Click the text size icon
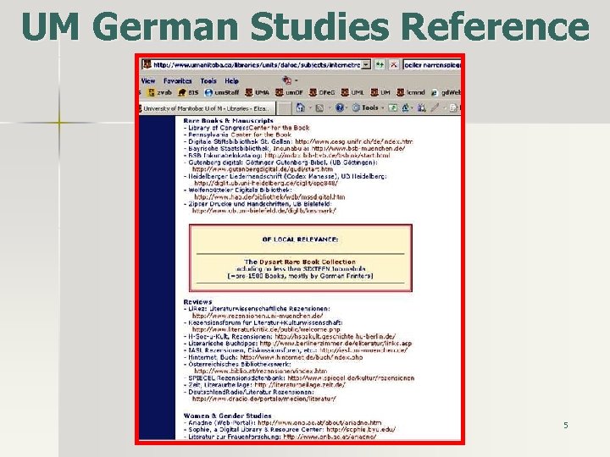Viewport: 610px width, 457px height. pos(405,108)
